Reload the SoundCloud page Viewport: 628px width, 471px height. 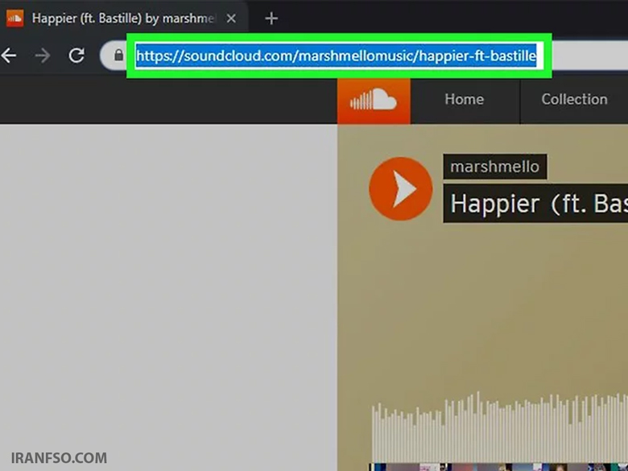[76, 56]
